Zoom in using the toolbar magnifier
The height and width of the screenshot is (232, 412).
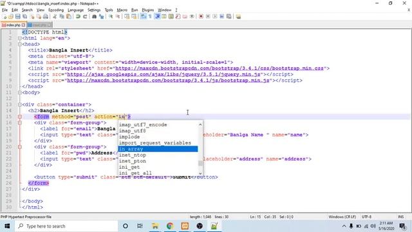tap(111, 17)
